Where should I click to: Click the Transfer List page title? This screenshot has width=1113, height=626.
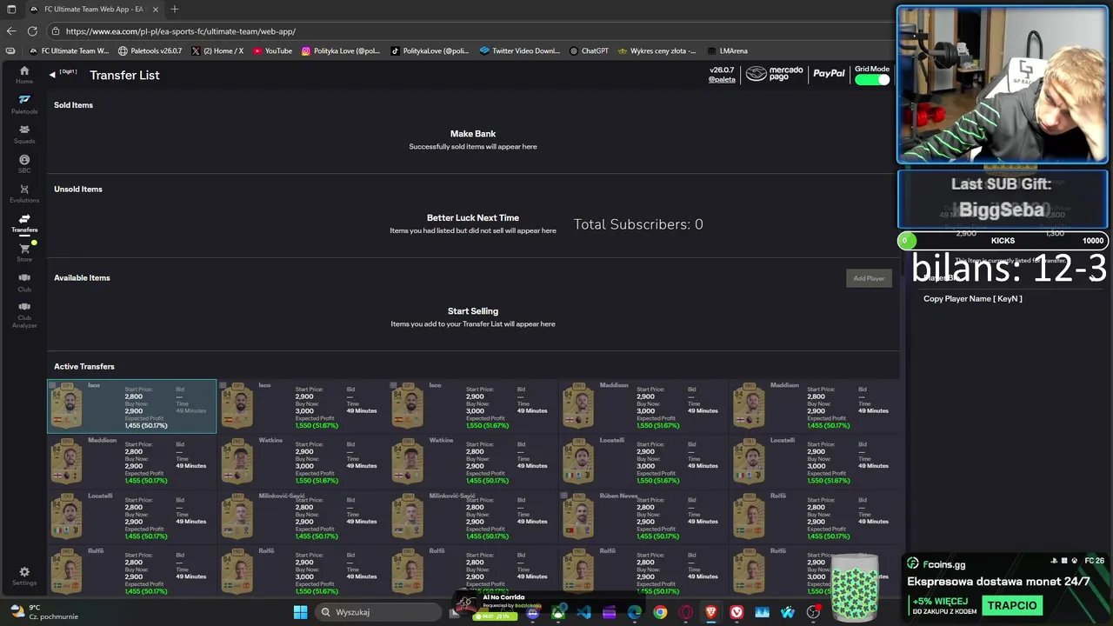pyautogui.click(x=124, y=75)
